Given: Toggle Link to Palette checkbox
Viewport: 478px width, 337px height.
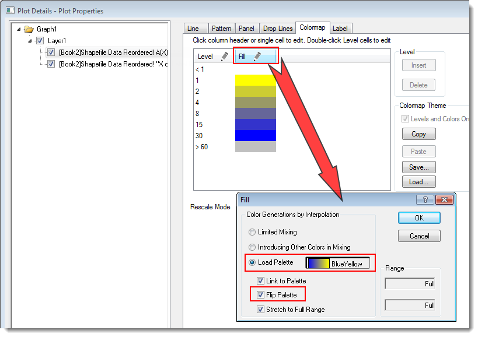Looking at the screenshot, I should (x=261, y=281).
